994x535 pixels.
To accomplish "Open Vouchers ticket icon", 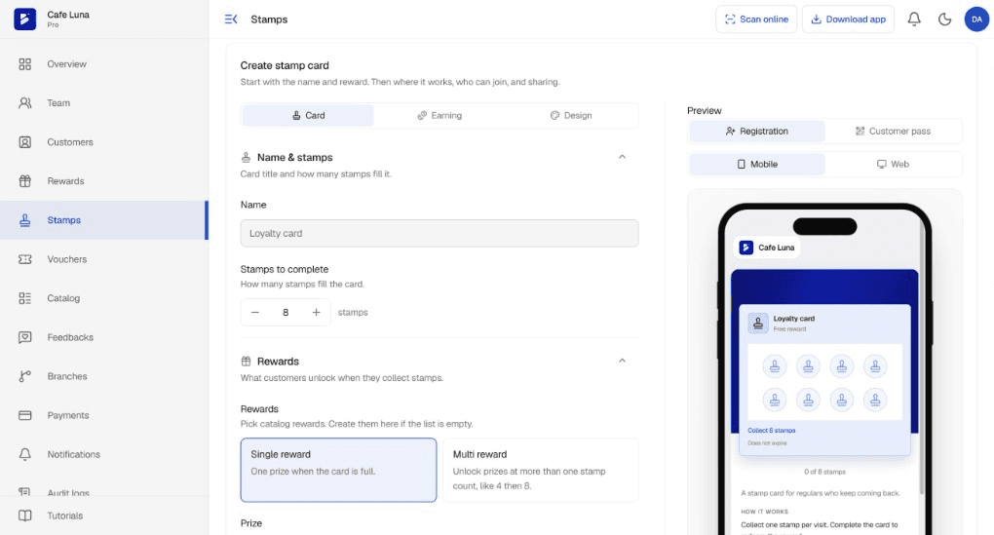I will pyautogui.click(x=24, y=259).
